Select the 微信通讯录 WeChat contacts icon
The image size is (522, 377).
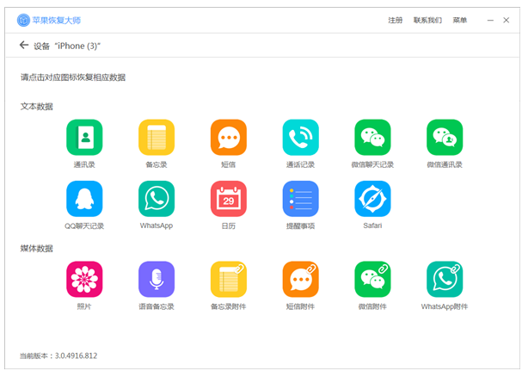point(445,138)
